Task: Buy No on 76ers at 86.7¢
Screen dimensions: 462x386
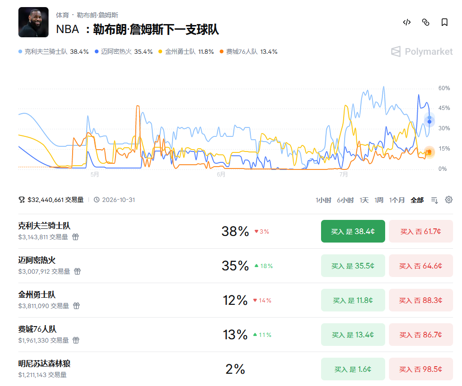Action: click(x=421, y=335)
